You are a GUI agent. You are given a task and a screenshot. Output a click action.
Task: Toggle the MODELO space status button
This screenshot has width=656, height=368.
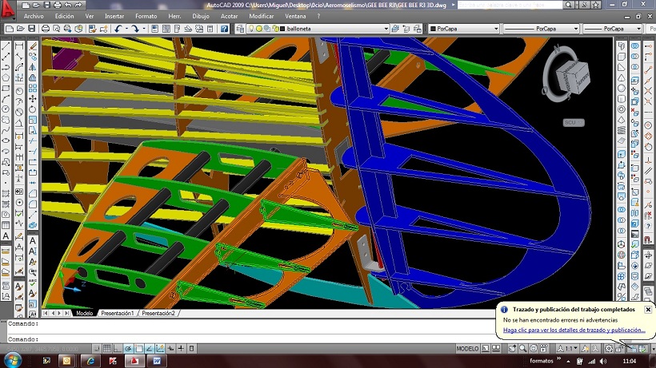tap(467, 349)
